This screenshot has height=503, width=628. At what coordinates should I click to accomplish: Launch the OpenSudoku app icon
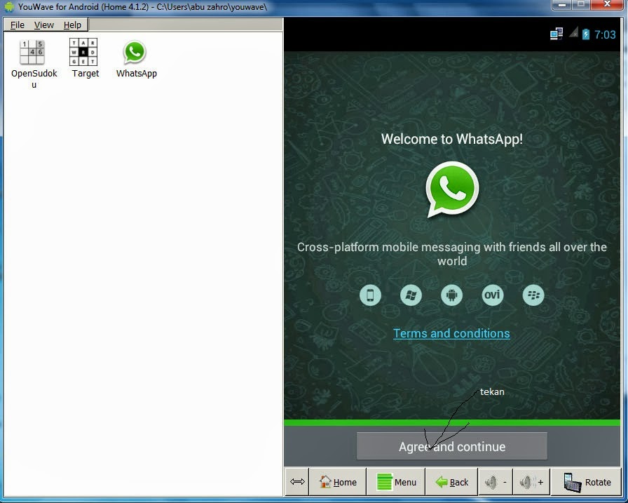(x=33, y=52)
